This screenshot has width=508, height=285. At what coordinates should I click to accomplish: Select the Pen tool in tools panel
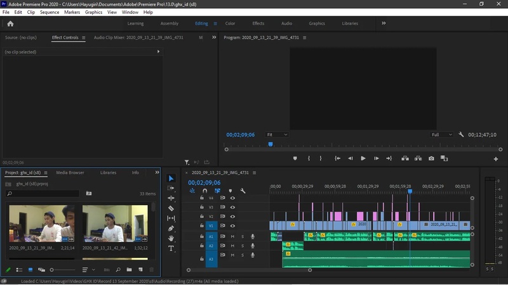171,228
